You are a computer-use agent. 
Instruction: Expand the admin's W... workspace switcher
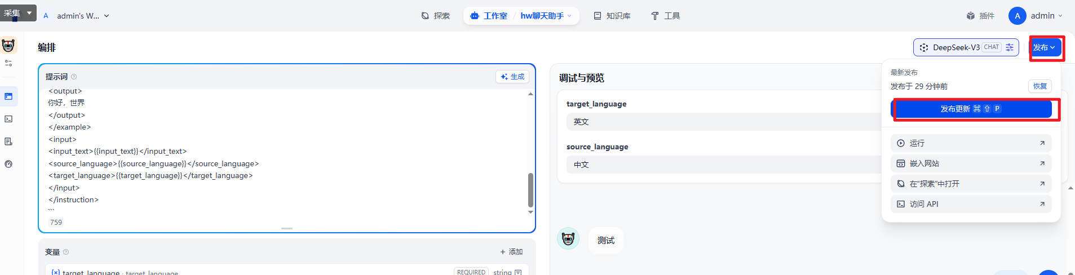[77, 16]
